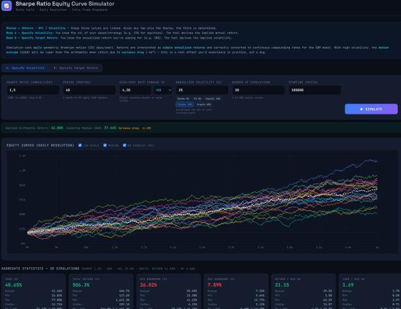401x309 pixels.
Task: Click the CAGR card value 48.65%
Action: coord(13,285)
